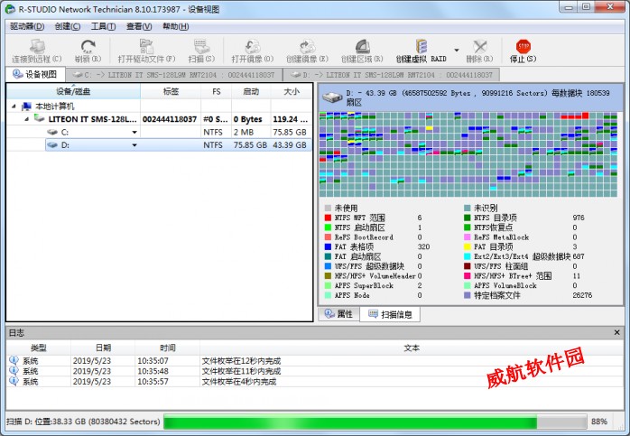Click the Create Region toolbar icon
Viewport: 630px width, 436px height.
[362, 47]
